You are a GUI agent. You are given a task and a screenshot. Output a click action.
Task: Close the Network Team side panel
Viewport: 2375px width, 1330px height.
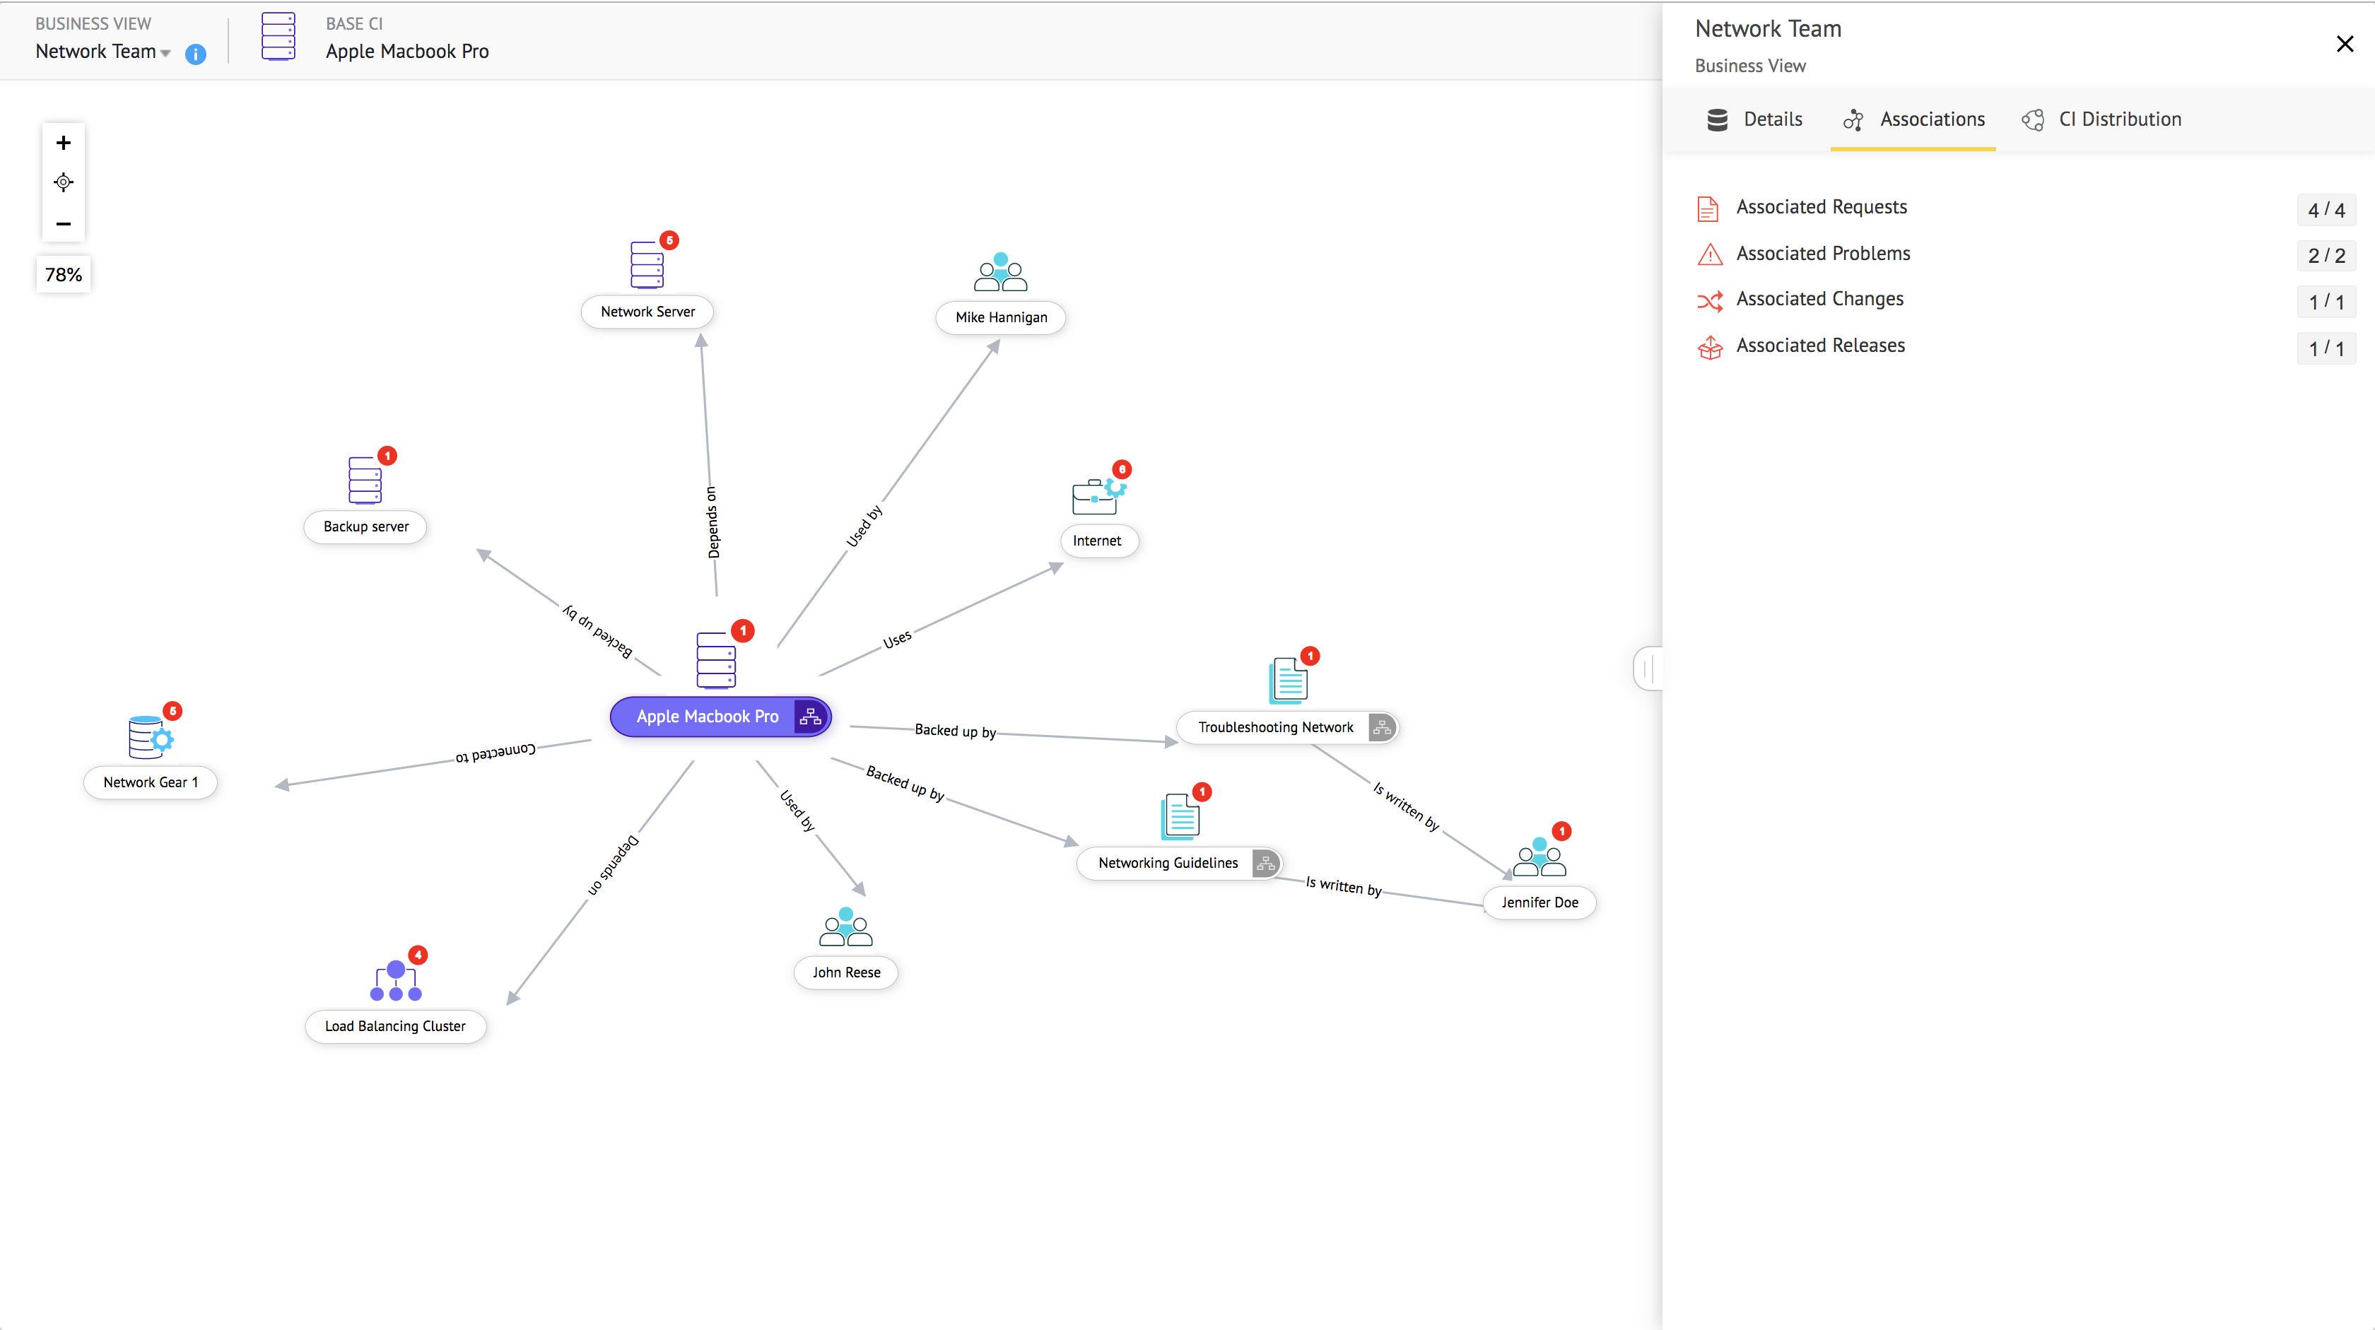(2345, 45)
